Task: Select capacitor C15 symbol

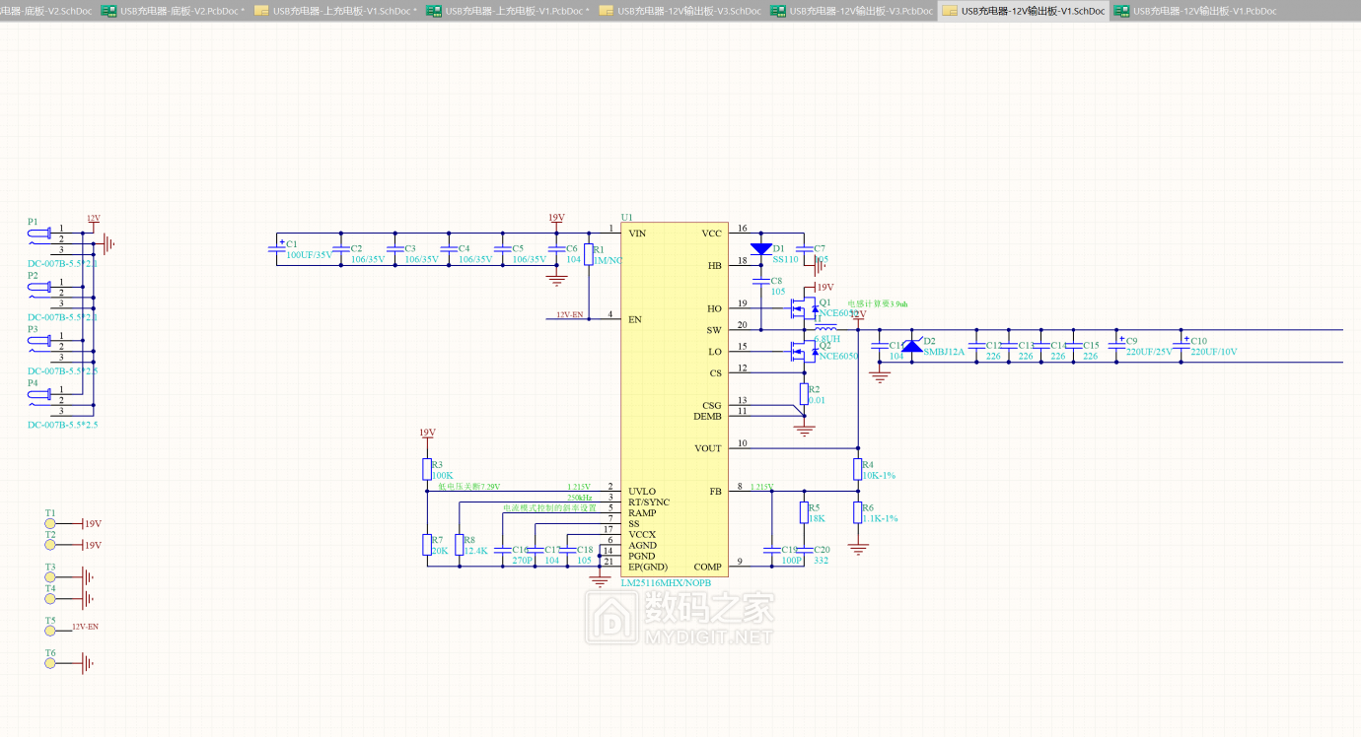Action: click(1074, 347)
